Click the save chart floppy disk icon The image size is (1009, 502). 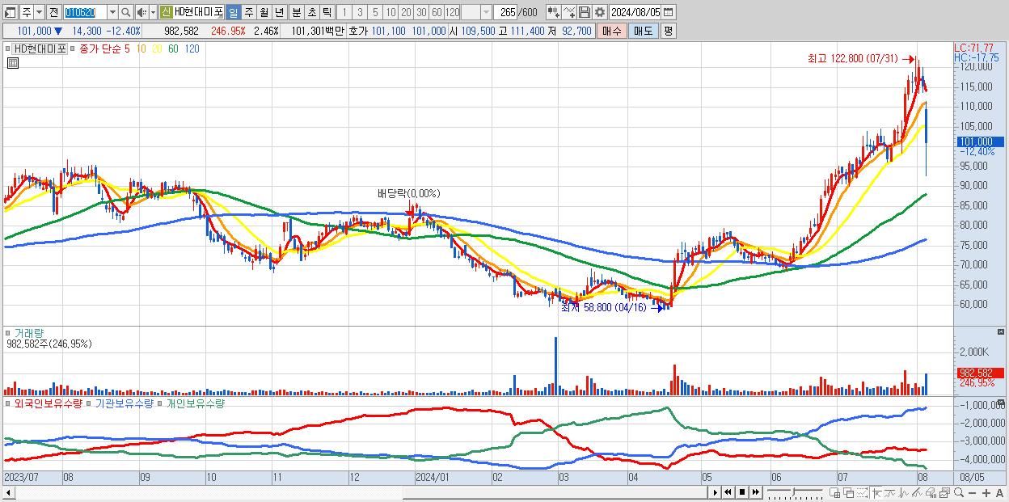pyautogui.click(x=585, y=12)
